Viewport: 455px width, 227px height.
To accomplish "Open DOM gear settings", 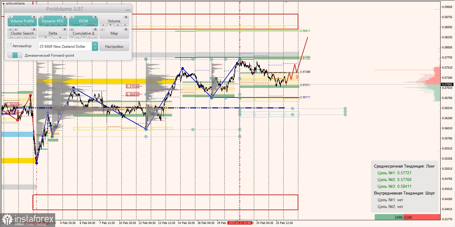I will coord(95,17).
